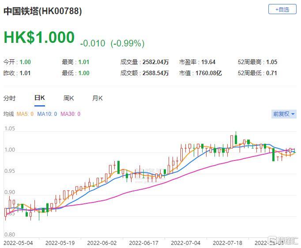The width and height of the screenshot is (301, 248).
Task: Open the 月K monthly chart tab
Action: (x=98, y=98)
